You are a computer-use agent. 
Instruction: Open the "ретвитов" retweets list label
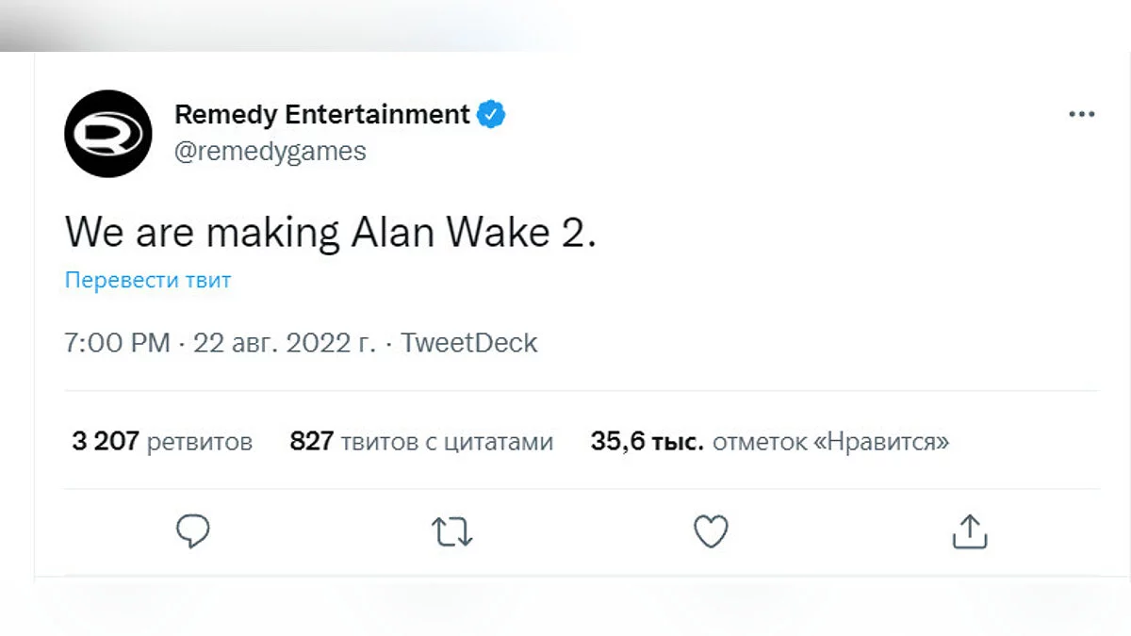pyautogui.click(x=200, y=442)
